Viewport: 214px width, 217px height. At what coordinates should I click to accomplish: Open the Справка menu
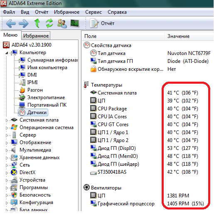[x=117, y=12]
